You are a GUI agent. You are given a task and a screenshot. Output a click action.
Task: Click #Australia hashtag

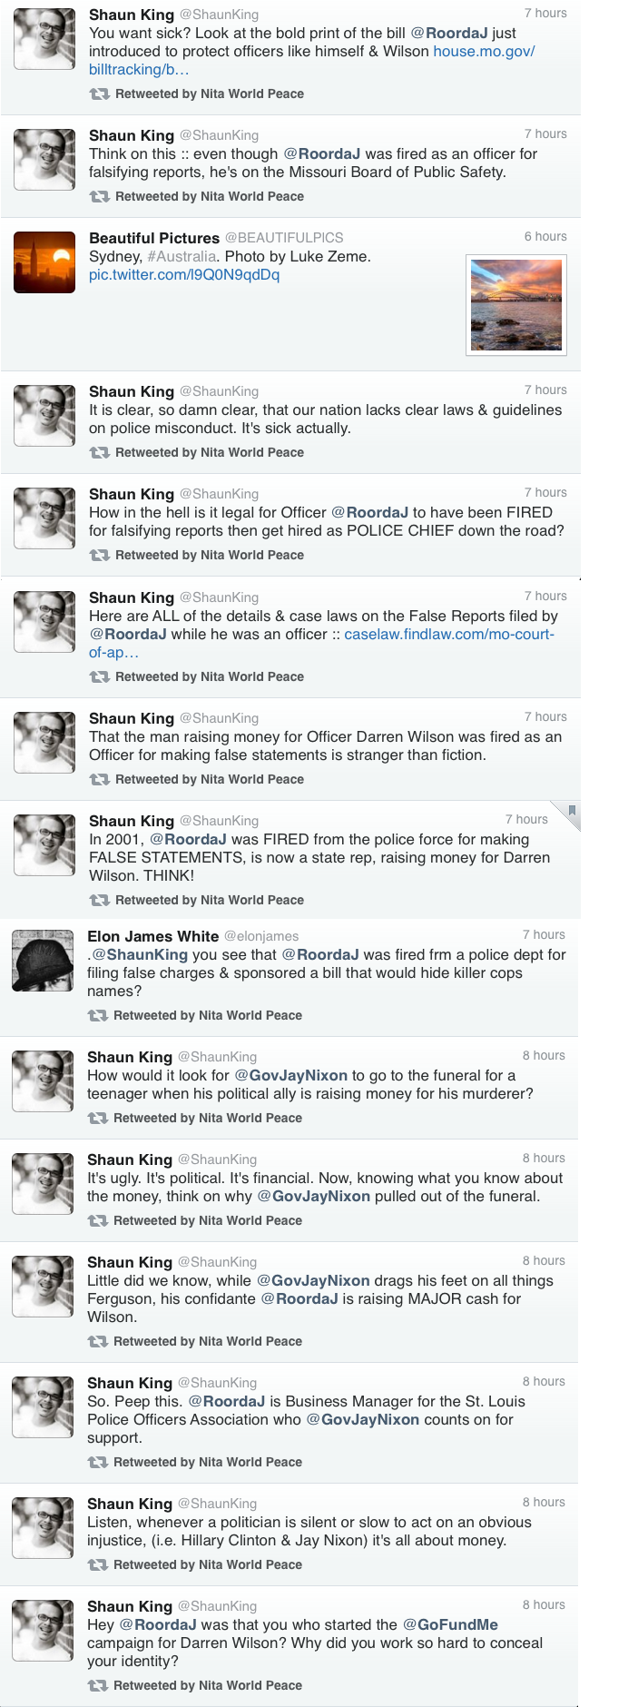(x=182, y=256)
